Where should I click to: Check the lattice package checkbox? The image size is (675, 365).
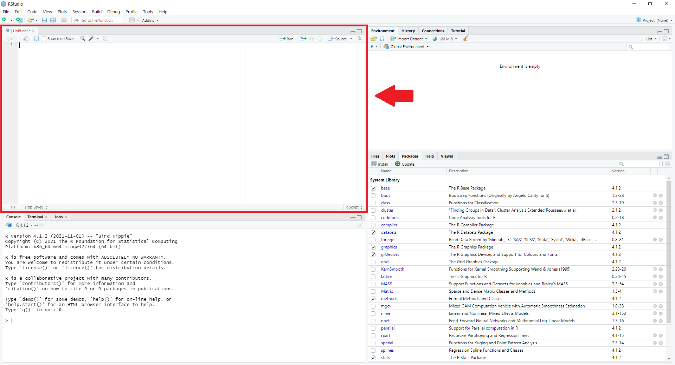[x=373, y=277]
